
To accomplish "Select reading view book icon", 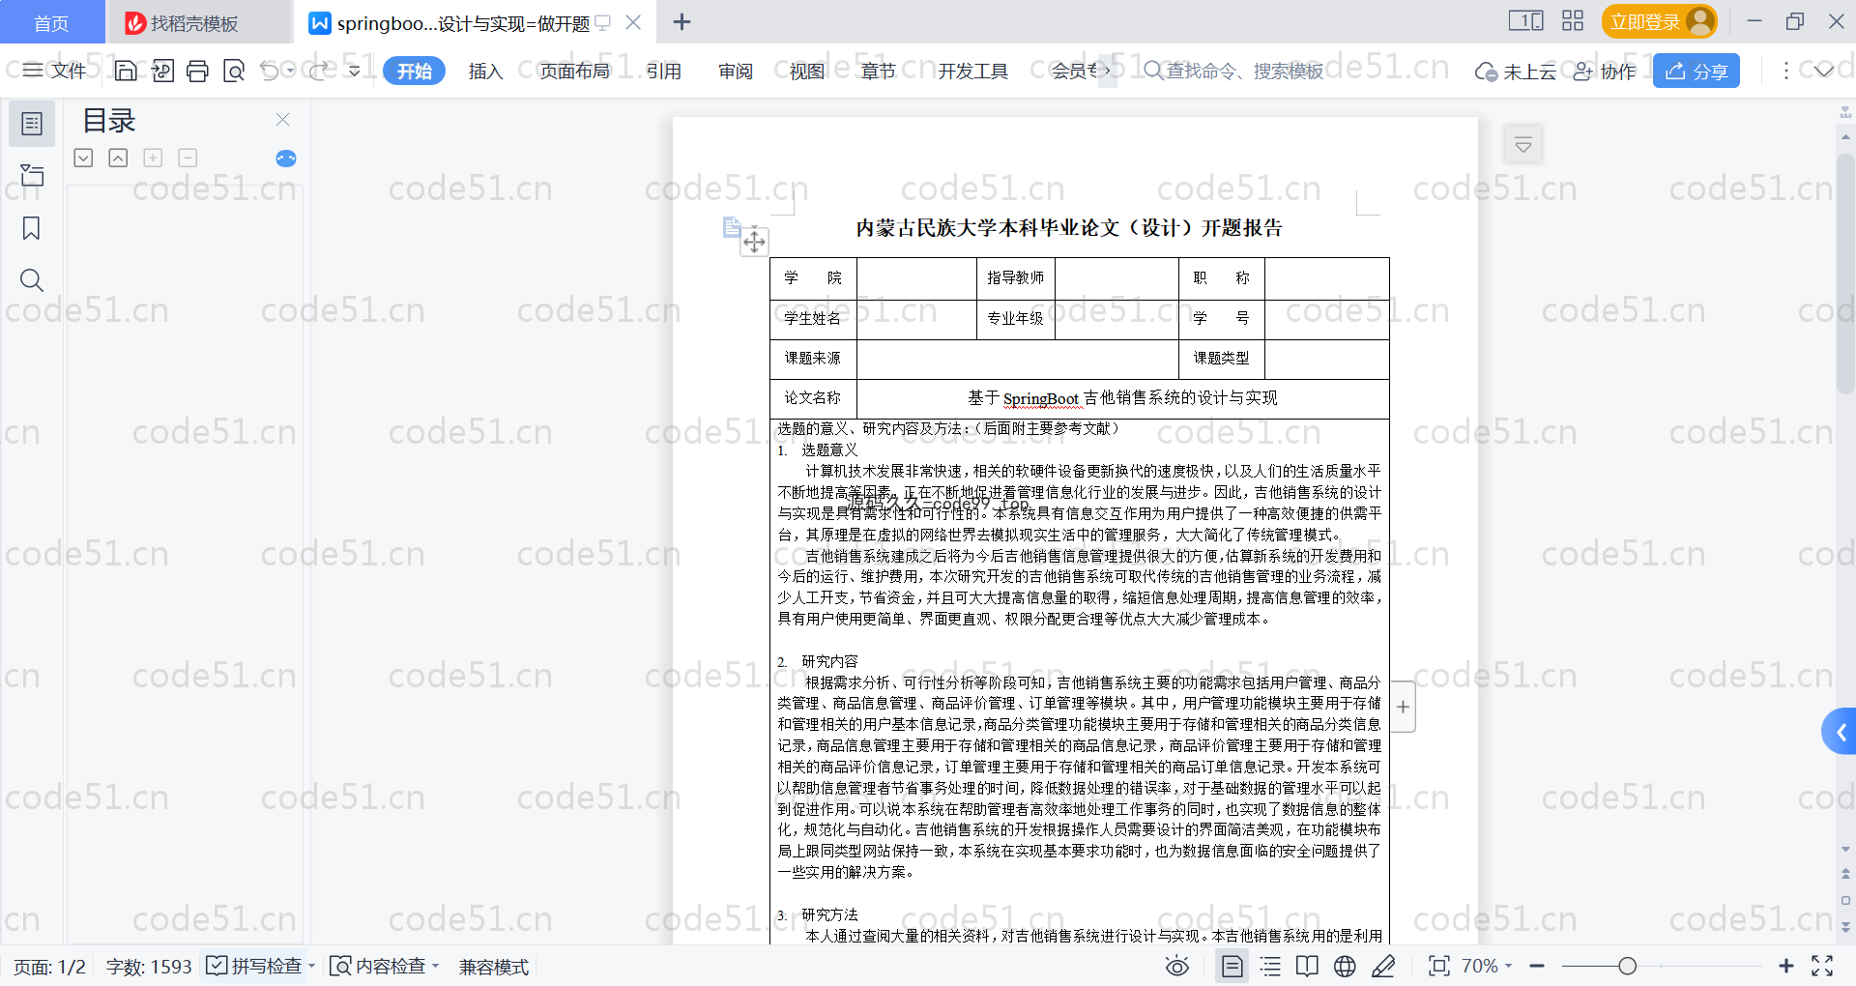I will coord(1307,966).
